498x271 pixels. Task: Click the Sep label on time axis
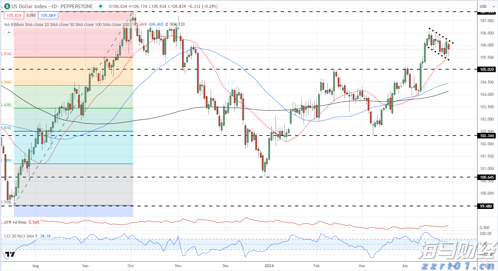[85, 266]
